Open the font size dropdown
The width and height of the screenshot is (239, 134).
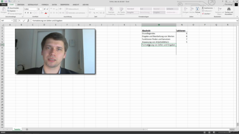point(42,9)
